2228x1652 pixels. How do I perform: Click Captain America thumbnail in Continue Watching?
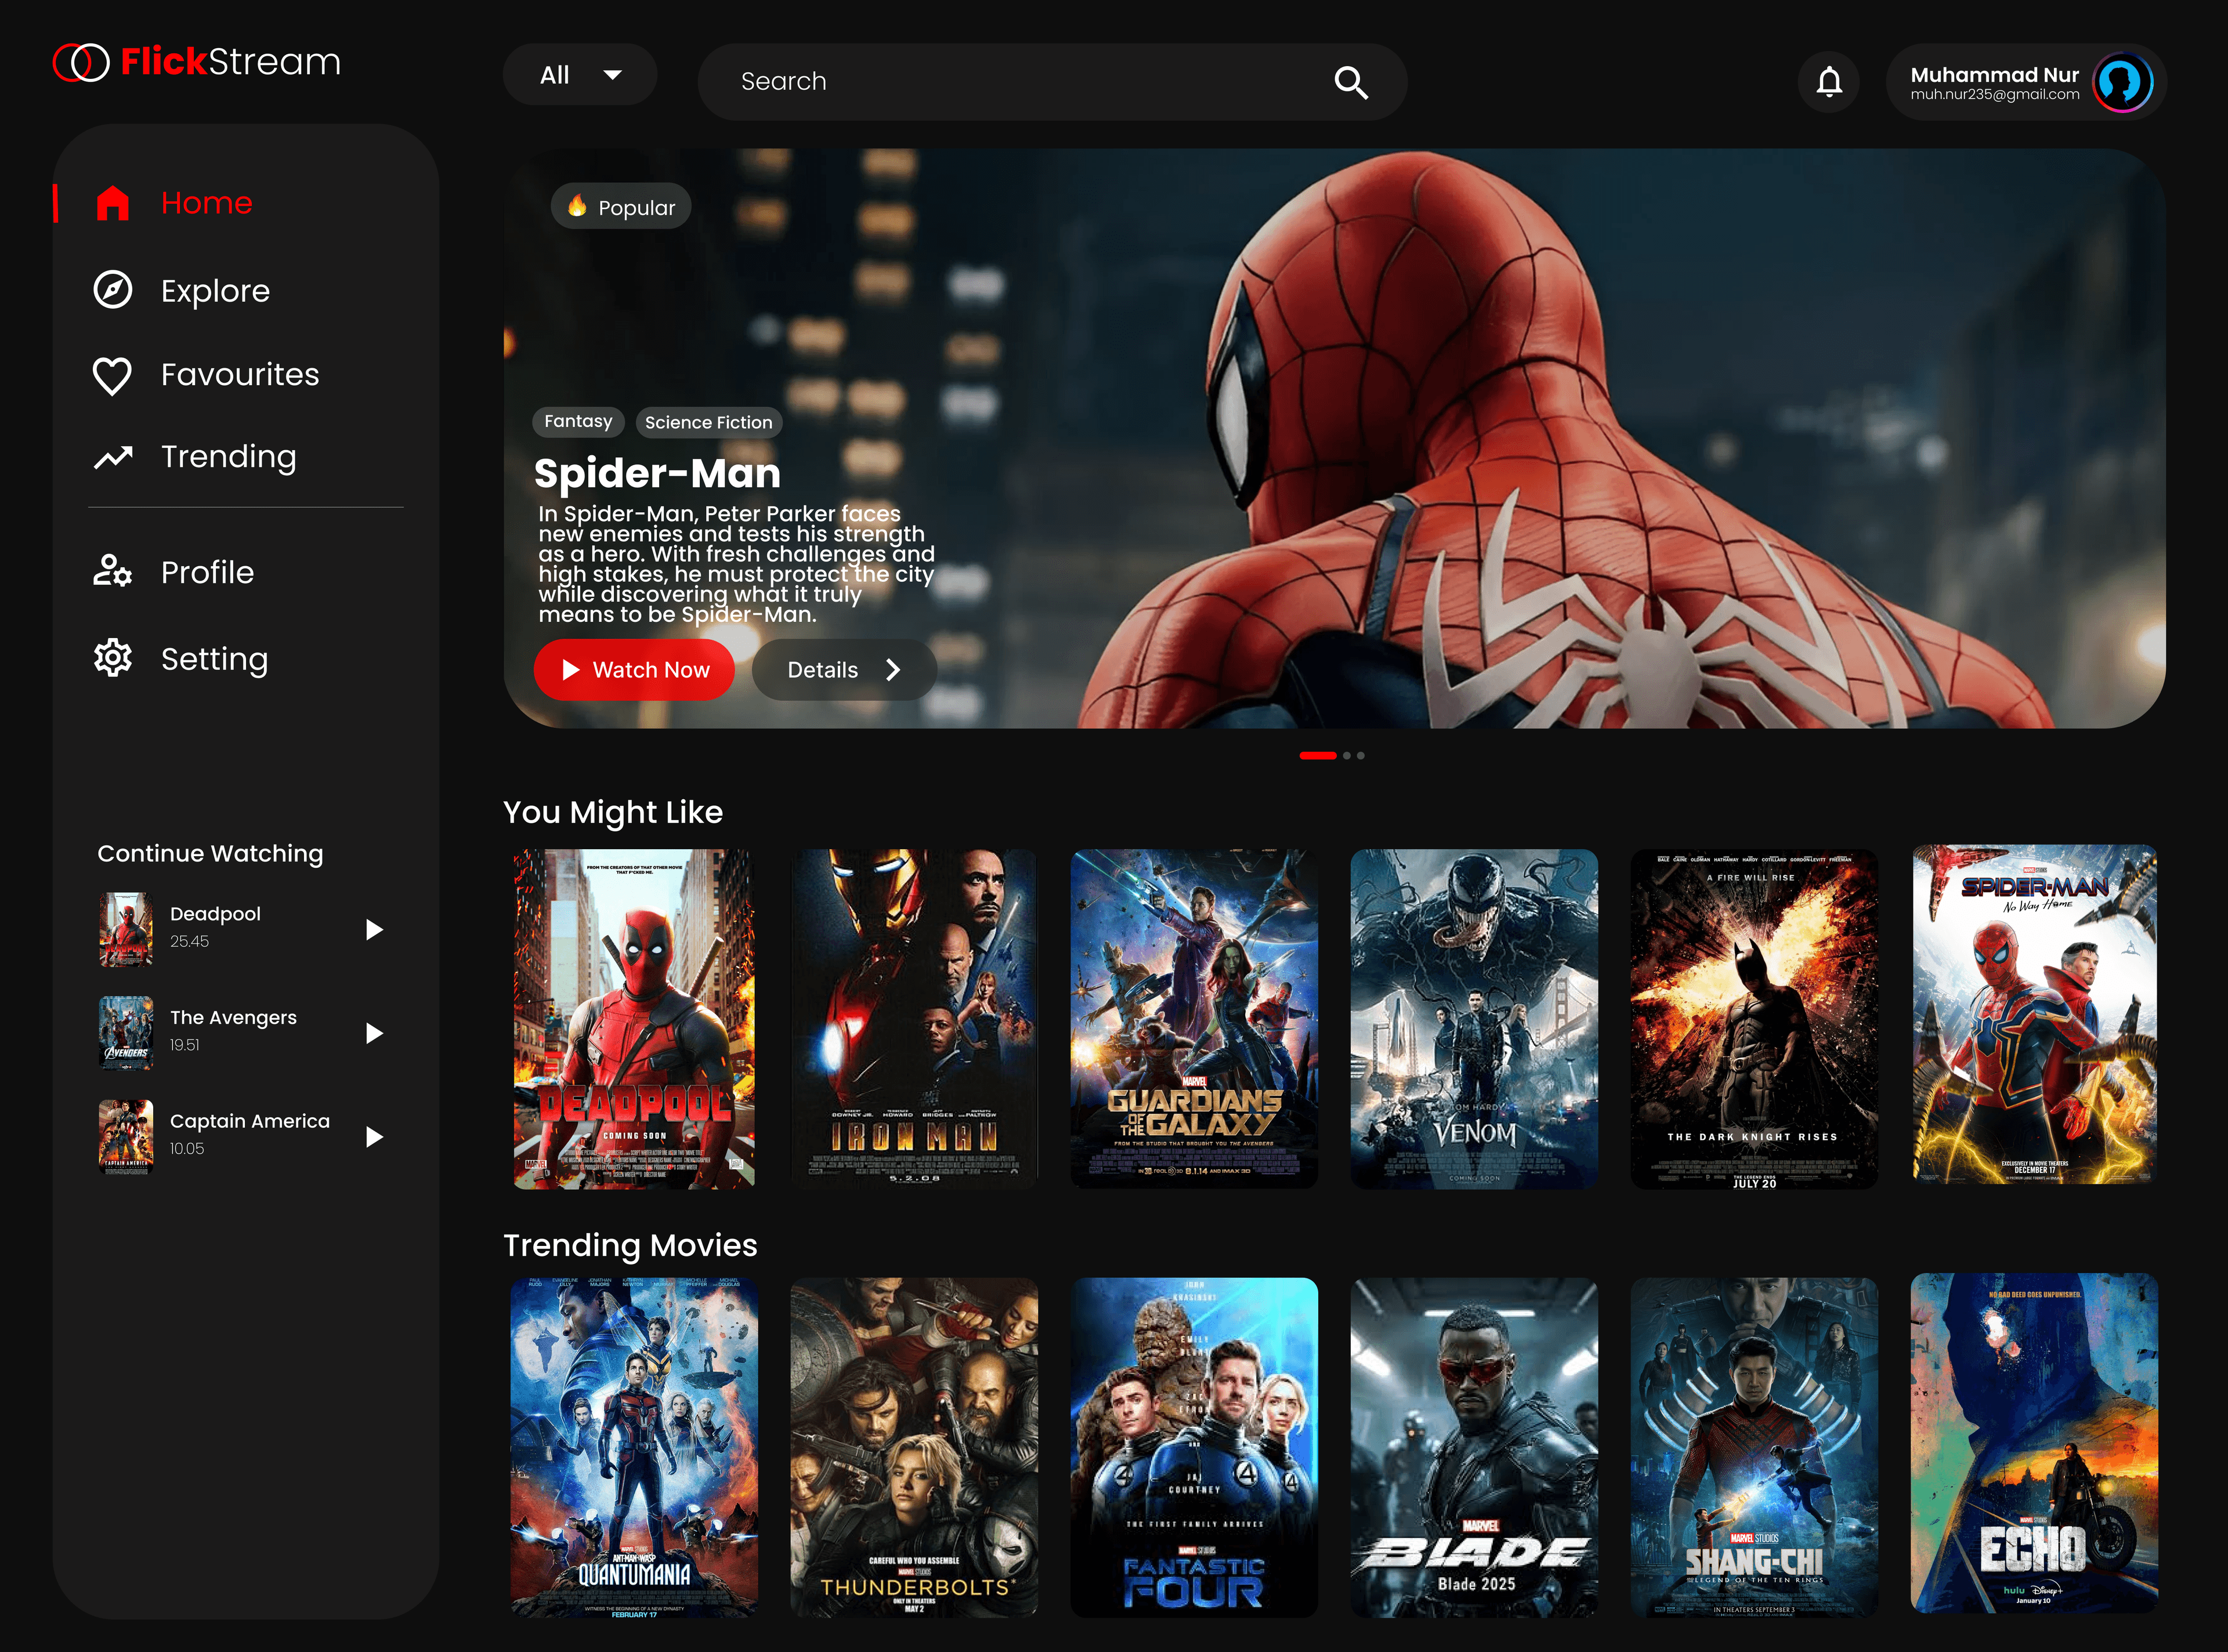[126, 1137]
